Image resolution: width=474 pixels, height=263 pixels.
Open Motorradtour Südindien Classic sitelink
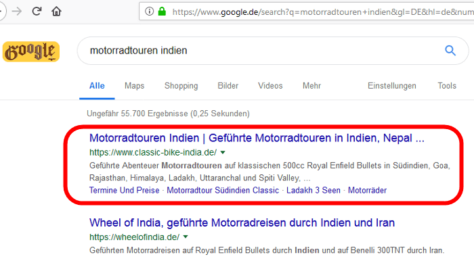tap(223, 190)
